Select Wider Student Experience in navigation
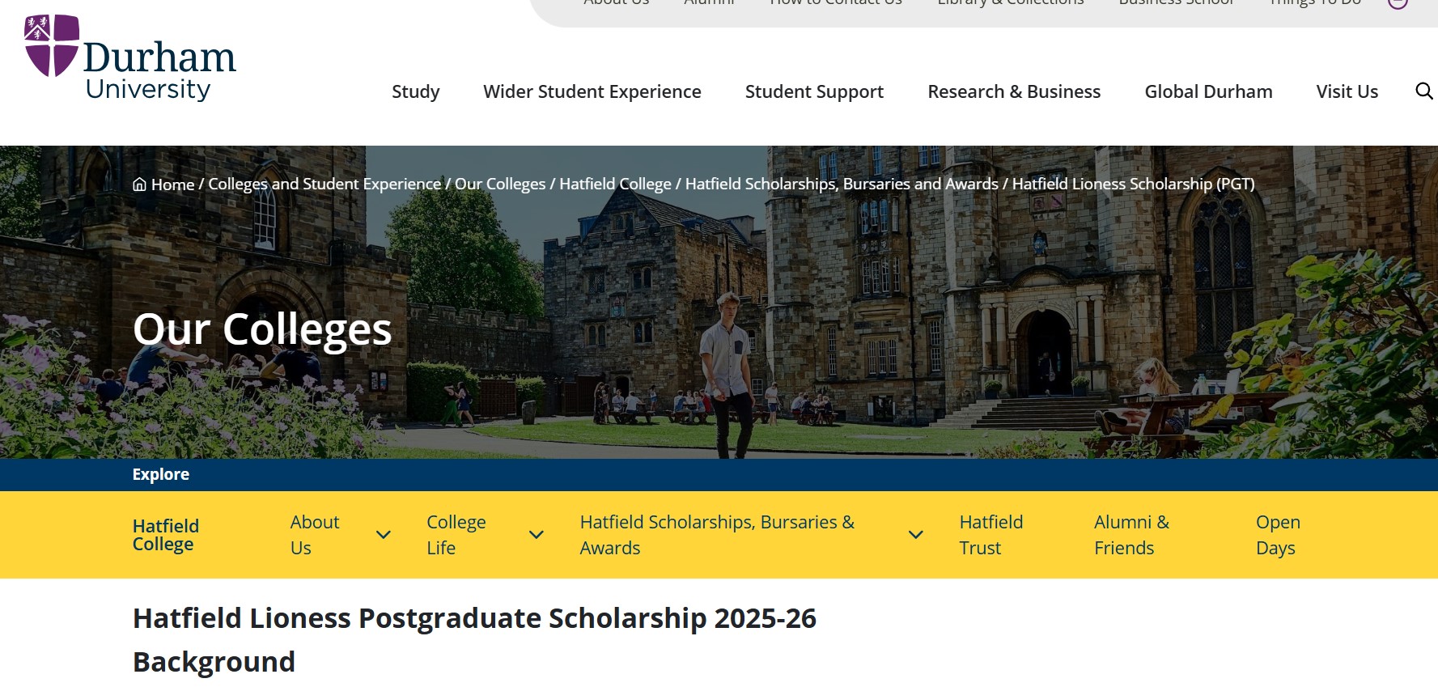Viewport: 1438px width, 687px height. click(592, 91)
